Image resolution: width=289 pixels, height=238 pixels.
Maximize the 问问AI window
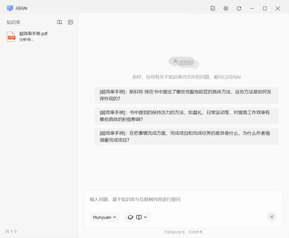point(265,8)
